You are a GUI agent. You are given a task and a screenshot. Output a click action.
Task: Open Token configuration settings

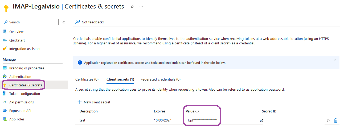24,94
